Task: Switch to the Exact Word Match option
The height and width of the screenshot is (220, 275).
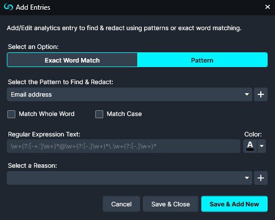Action: [x=72, y=60]
